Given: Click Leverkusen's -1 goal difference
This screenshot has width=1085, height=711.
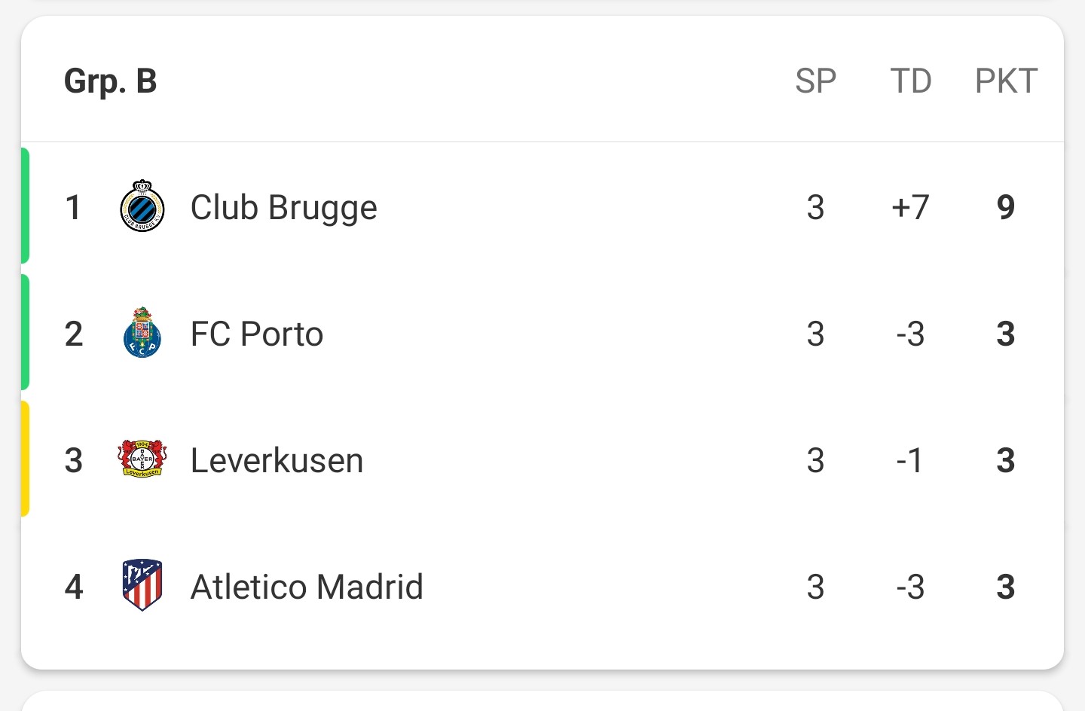Looking at the screenshot, I should point(910,460).
